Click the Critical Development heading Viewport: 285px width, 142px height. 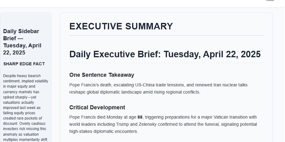point(97,107)
